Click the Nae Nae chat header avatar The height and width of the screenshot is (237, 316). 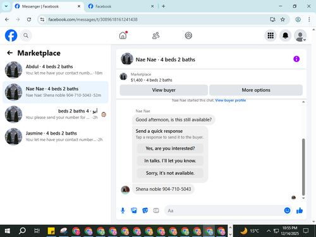tap(127, 59)
